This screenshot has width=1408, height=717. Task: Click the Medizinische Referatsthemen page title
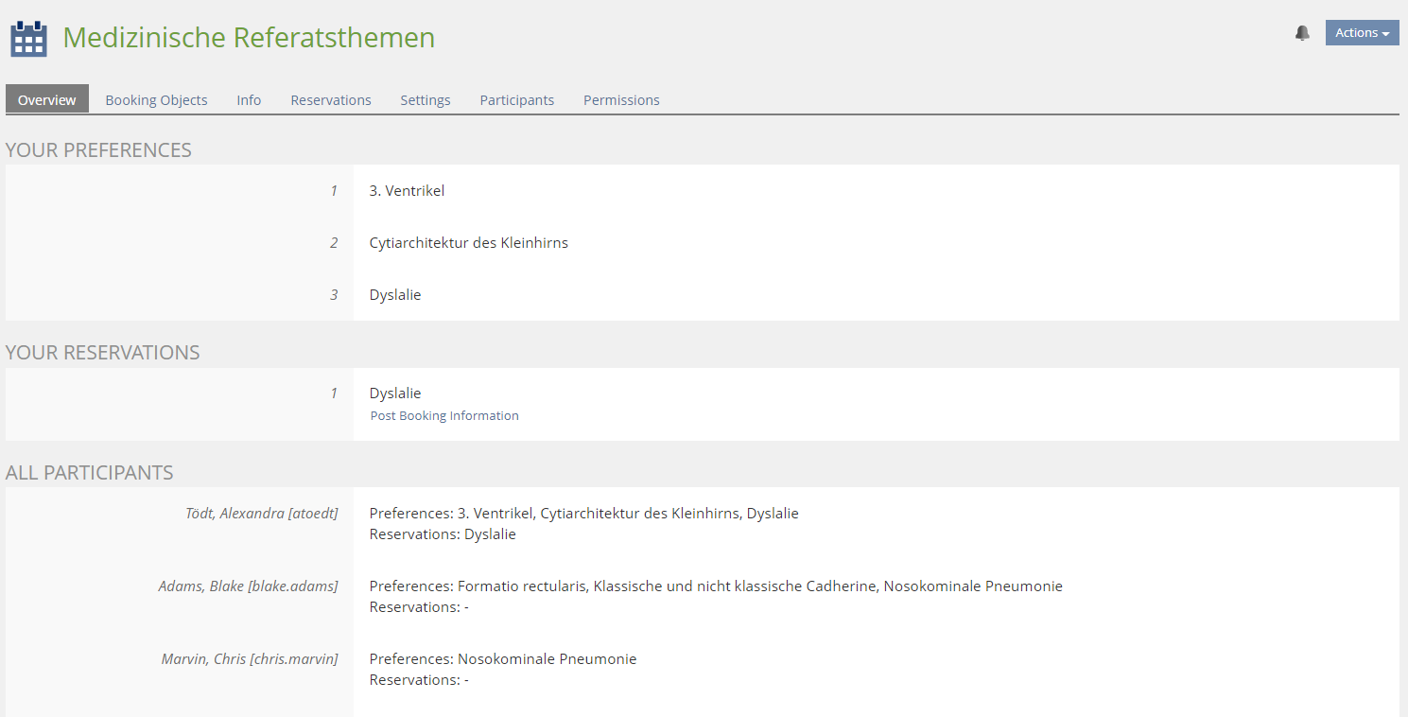pos(249,38)
